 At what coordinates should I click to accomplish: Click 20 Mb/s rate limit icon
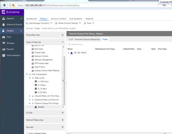point(36,92)
